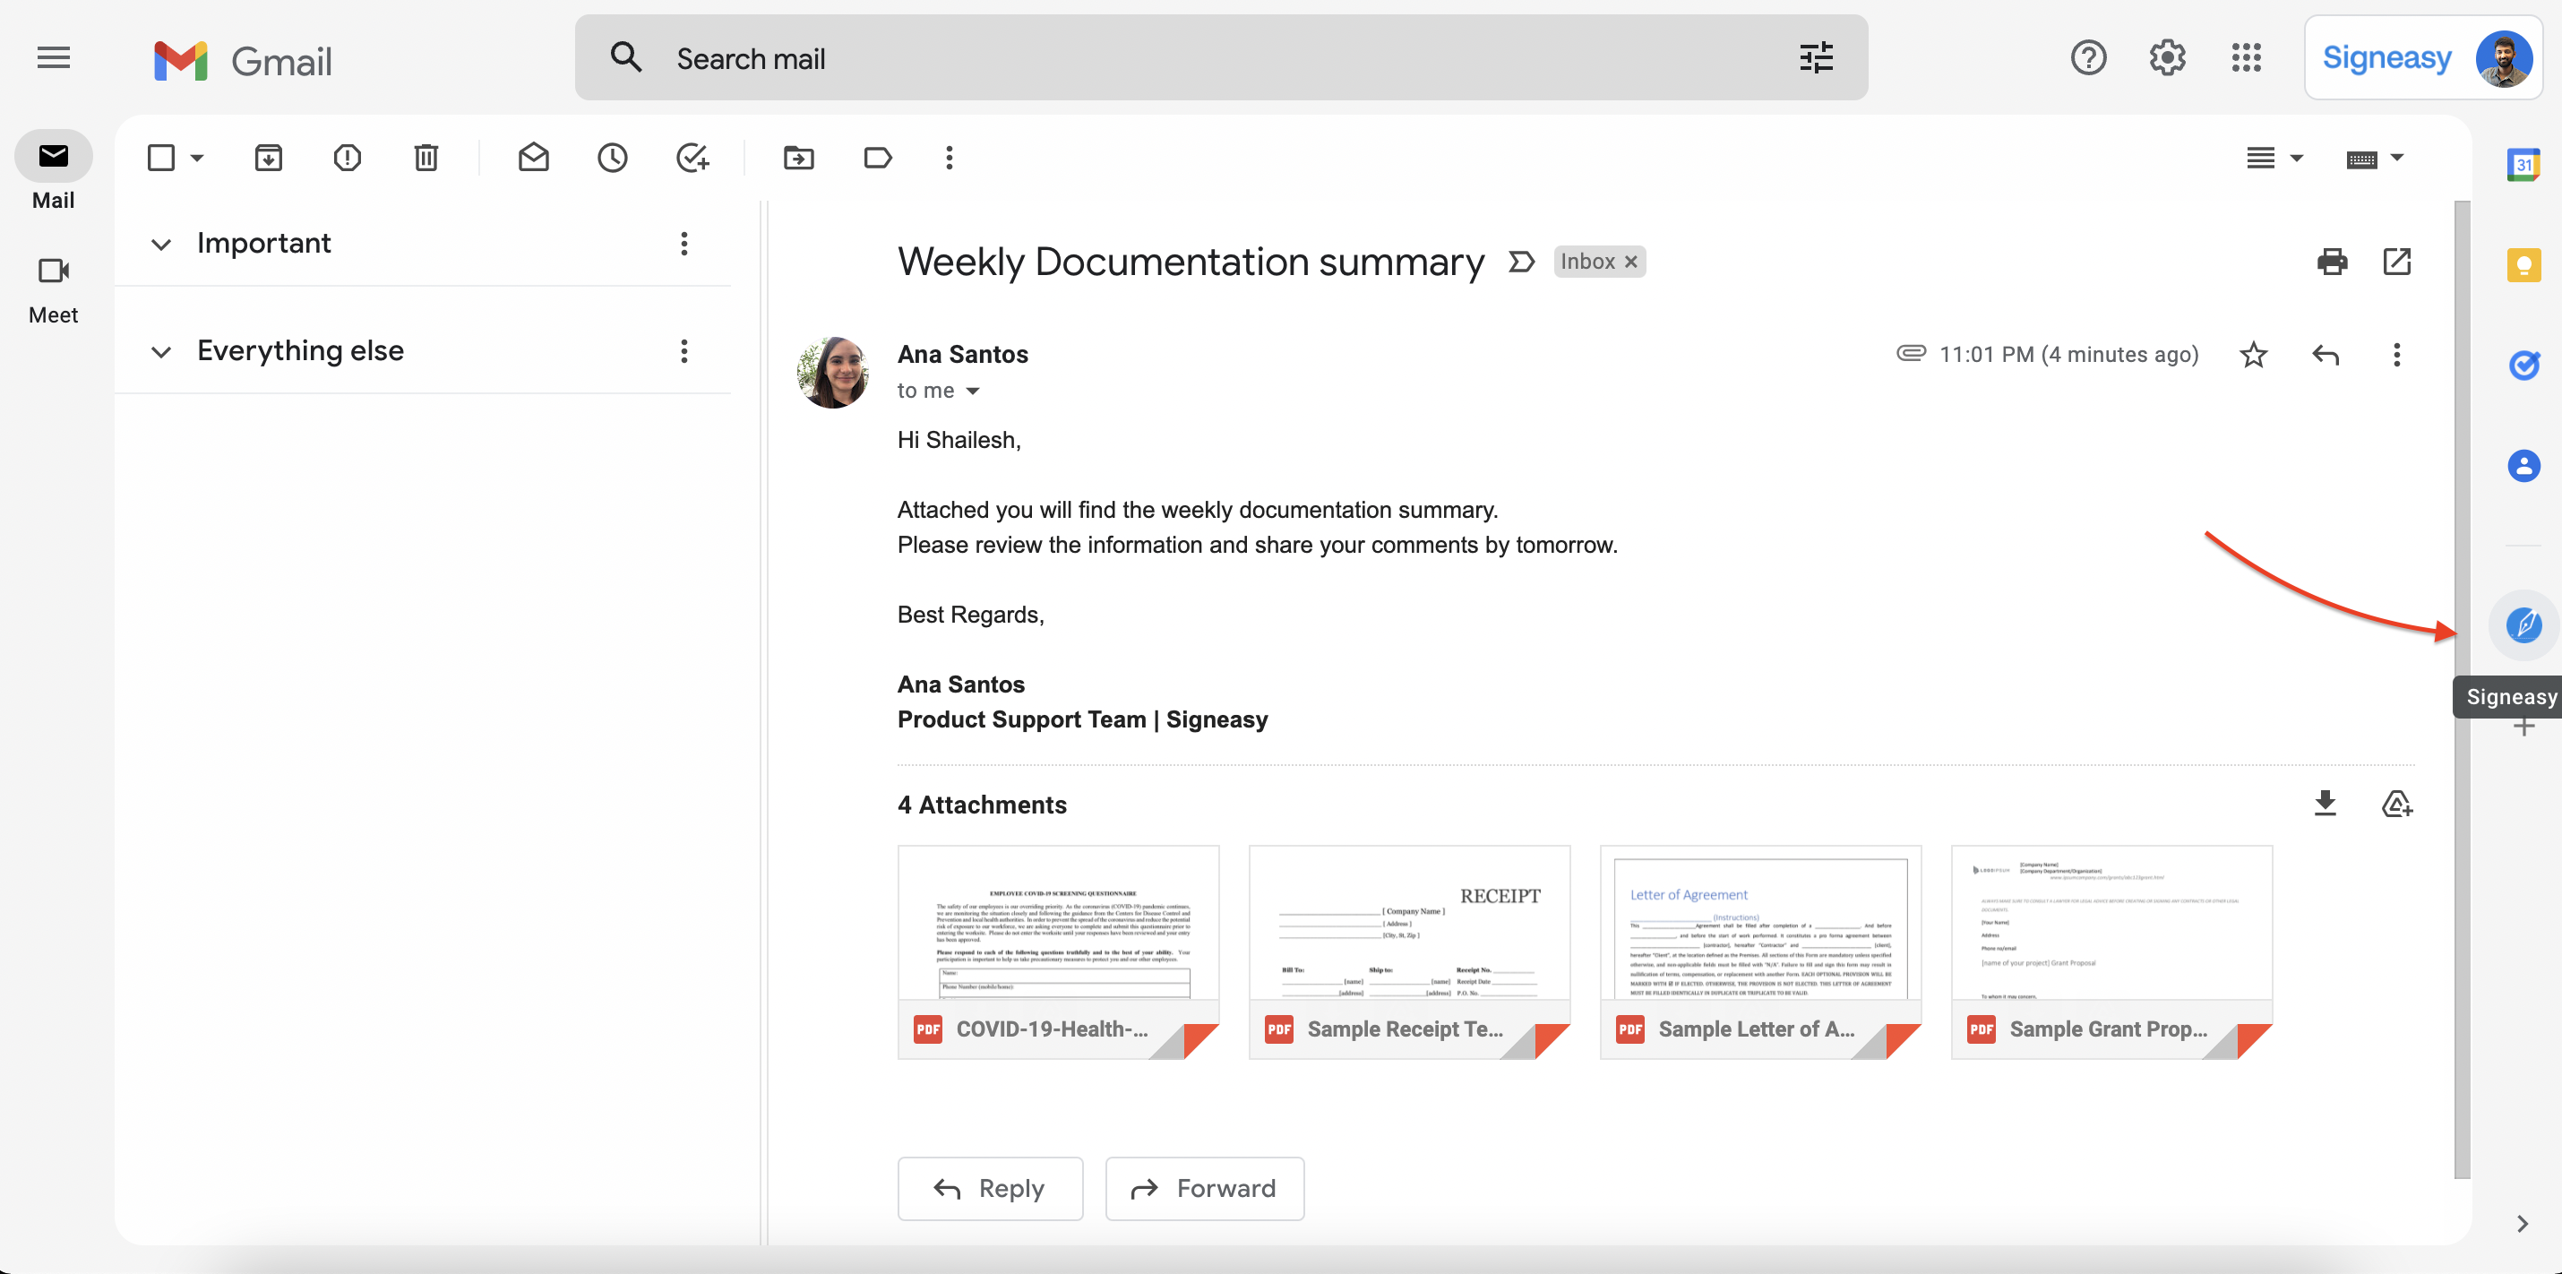Click the attachment paperclip indicator
This screenshot has height=1274, width=2562.
[1910, 353]
